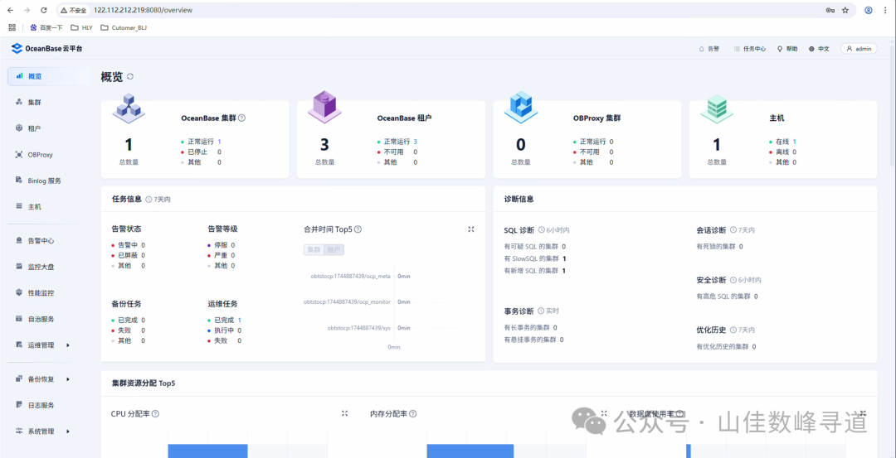Open the 帮助 help menu
Viewport: 896px width, 458px height.
tap(787, 49)
